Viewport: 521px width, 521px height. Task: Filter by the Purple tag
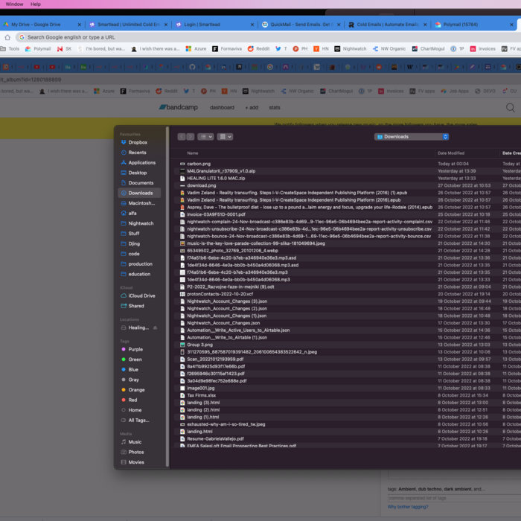pos(135,349)
